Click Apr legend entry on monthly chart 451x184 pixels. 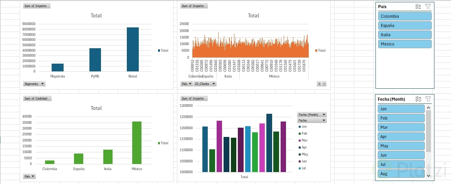pyautogui.click(x=303, y=147)
